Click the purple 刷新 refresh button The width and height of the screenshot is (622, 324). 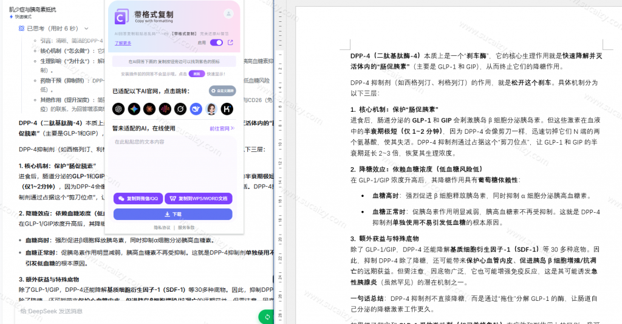[197, 74]
